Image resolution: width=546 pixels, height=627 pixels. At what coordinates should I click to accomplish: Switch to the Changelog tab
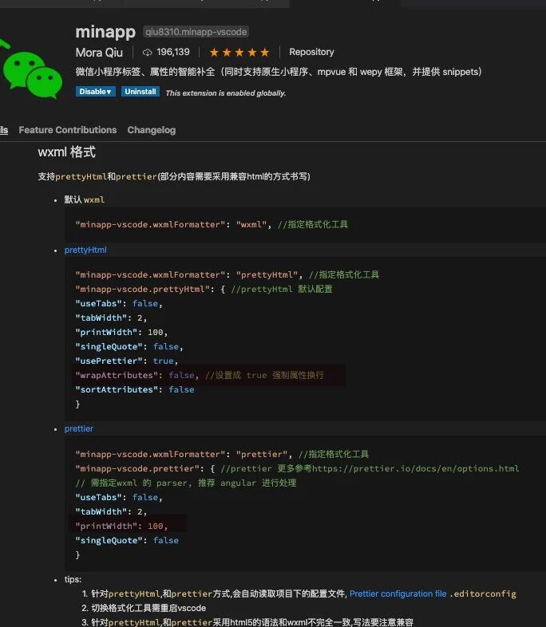[152, 130]
